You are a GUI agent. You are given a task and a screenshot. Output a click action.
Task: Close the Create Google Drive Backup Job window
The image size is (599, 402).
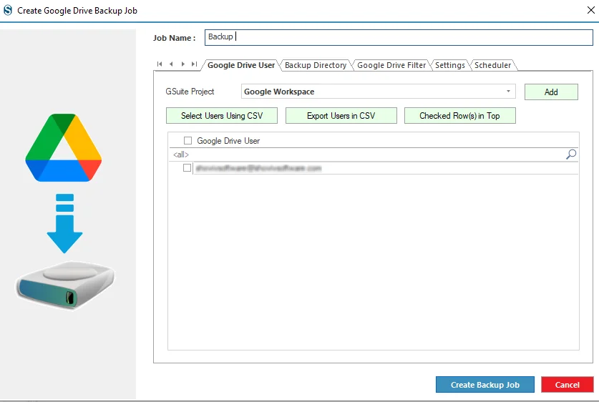pos(590,10)
